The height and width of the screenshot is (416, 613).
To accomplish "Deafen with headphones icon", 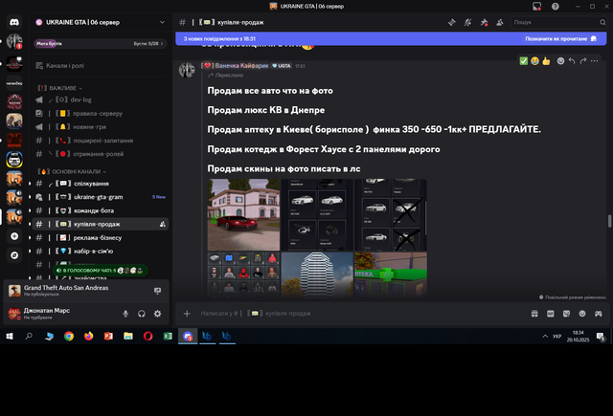I will 142,314.
